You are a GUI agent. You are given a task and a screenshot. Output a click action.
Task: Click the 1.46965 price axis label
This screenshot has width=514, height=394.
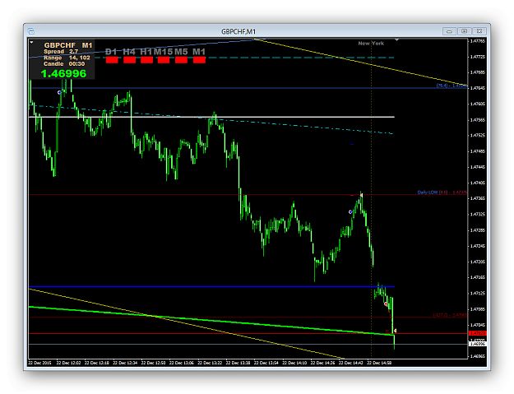click(478, 356)
